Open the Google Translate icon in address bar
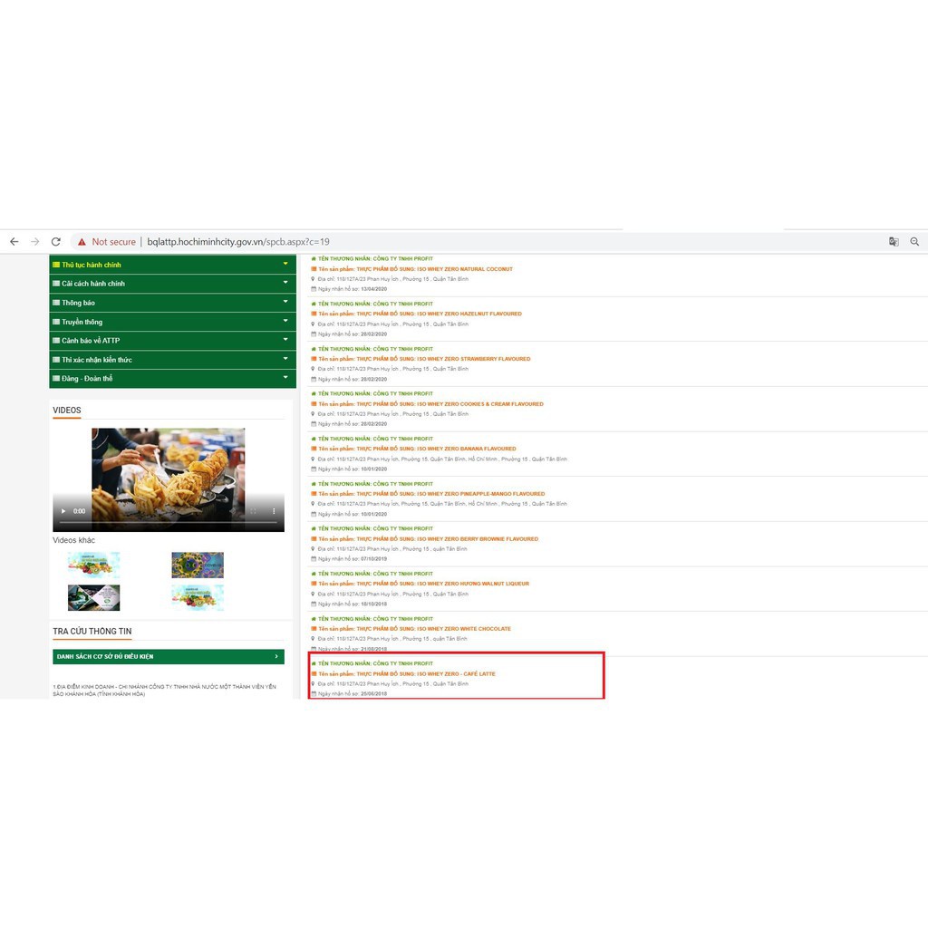This screenshot has width=928, height=928. 894,242
